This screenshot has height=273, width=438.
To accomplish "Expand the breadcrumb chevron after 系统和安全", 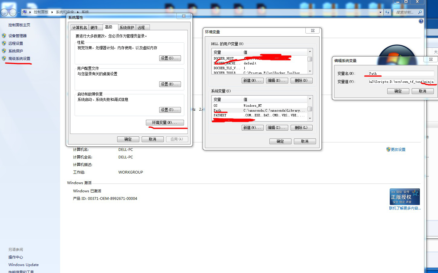I will [x=78, y=12].
